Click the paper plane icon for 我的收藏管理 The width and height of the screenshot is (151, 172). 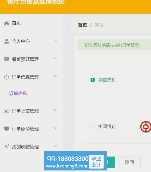[x=7, y=147]
